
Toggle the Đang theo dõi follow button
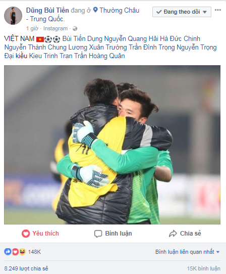point(182,12)
